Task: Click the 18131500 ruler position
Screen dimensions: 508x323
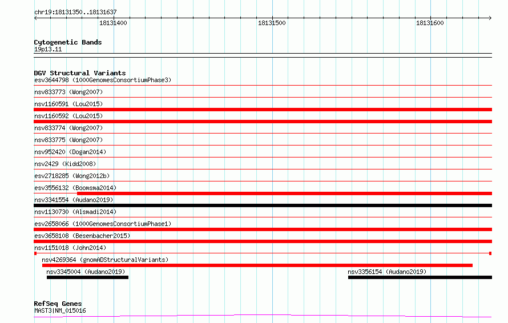Action: (x=272, y=23)
